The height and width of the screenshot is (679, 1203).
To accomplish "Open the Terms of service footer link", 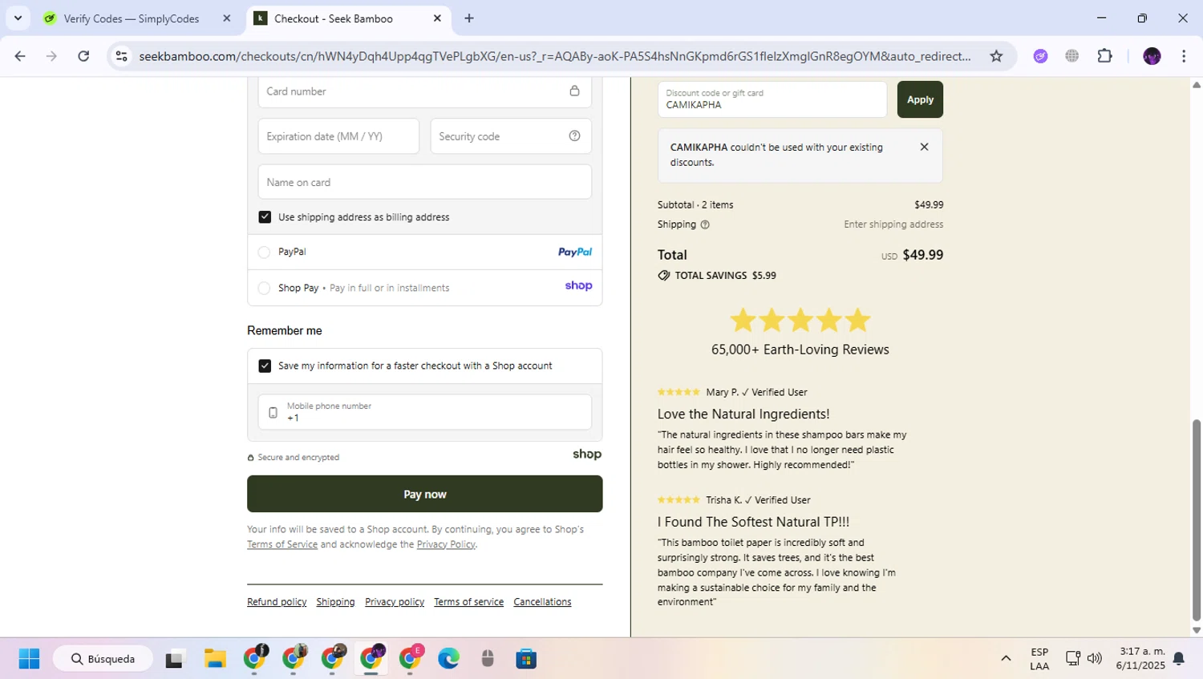I will (x=468, y=602).
